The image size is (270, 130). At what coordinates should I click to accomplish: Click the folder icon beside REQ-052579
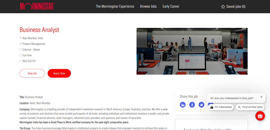coord(21,61)
